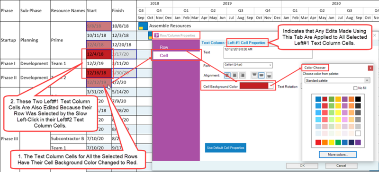This screenshot has width=379, height=172.
Task: Select the Finish cell 12/3/18
Action: (124, 35)
